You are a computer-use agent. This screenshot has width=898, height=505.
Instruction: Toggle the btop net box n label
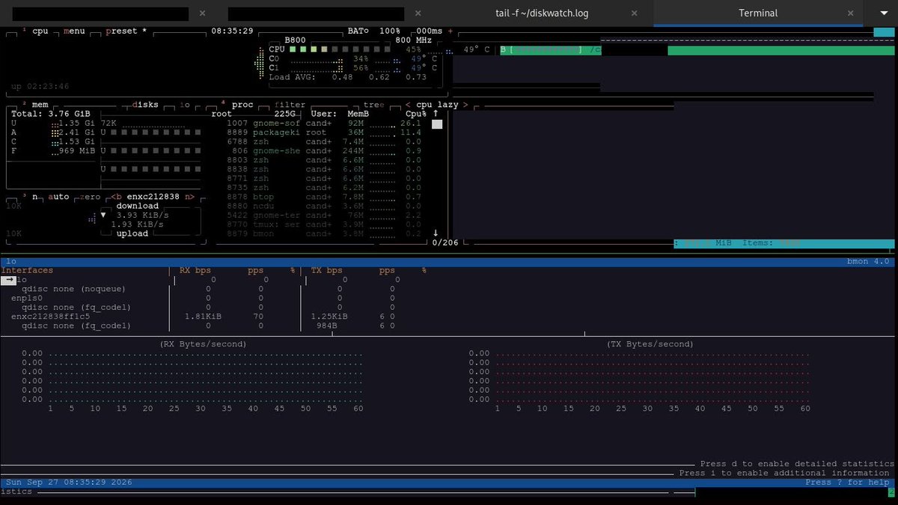tap(35, 197)
